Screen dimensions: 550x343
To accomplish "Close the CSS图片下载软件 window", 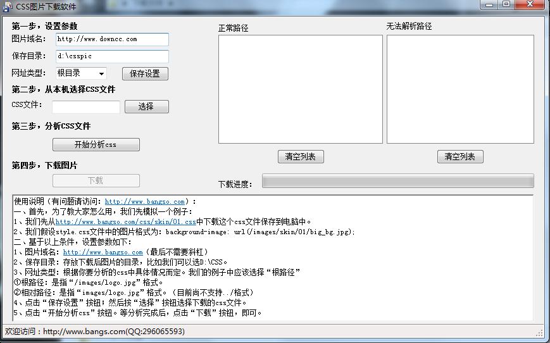I will point(530,4).
